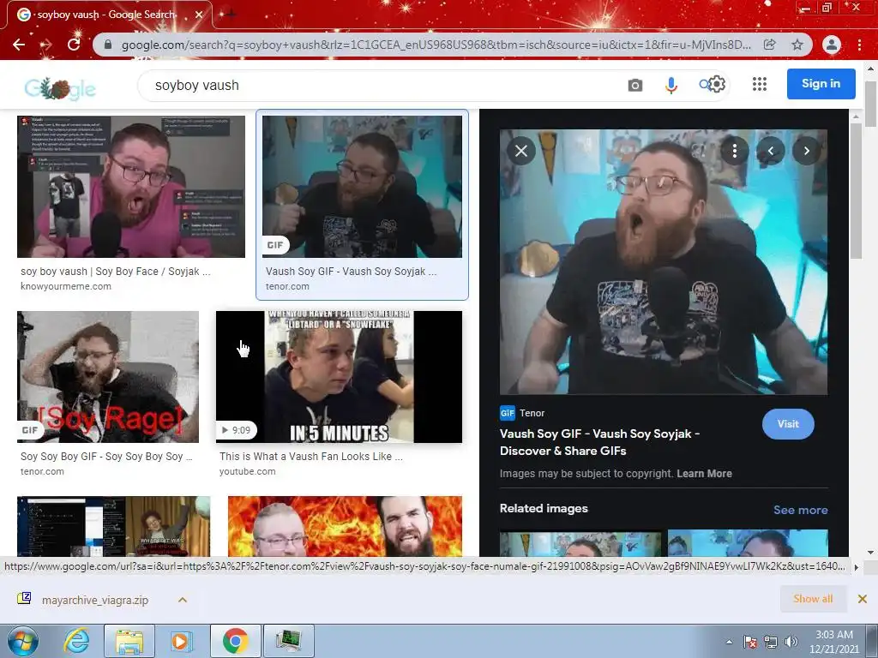Click the Visit button for Tenor

[788, 424]
